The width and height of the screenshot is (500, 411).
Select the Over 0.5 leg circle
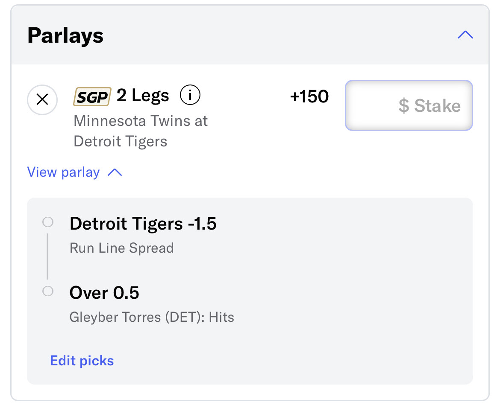pos(48,291)
